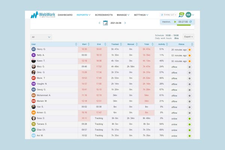Open the calendar date picker icon
The image size is (225, 150).
click(105, 23)
